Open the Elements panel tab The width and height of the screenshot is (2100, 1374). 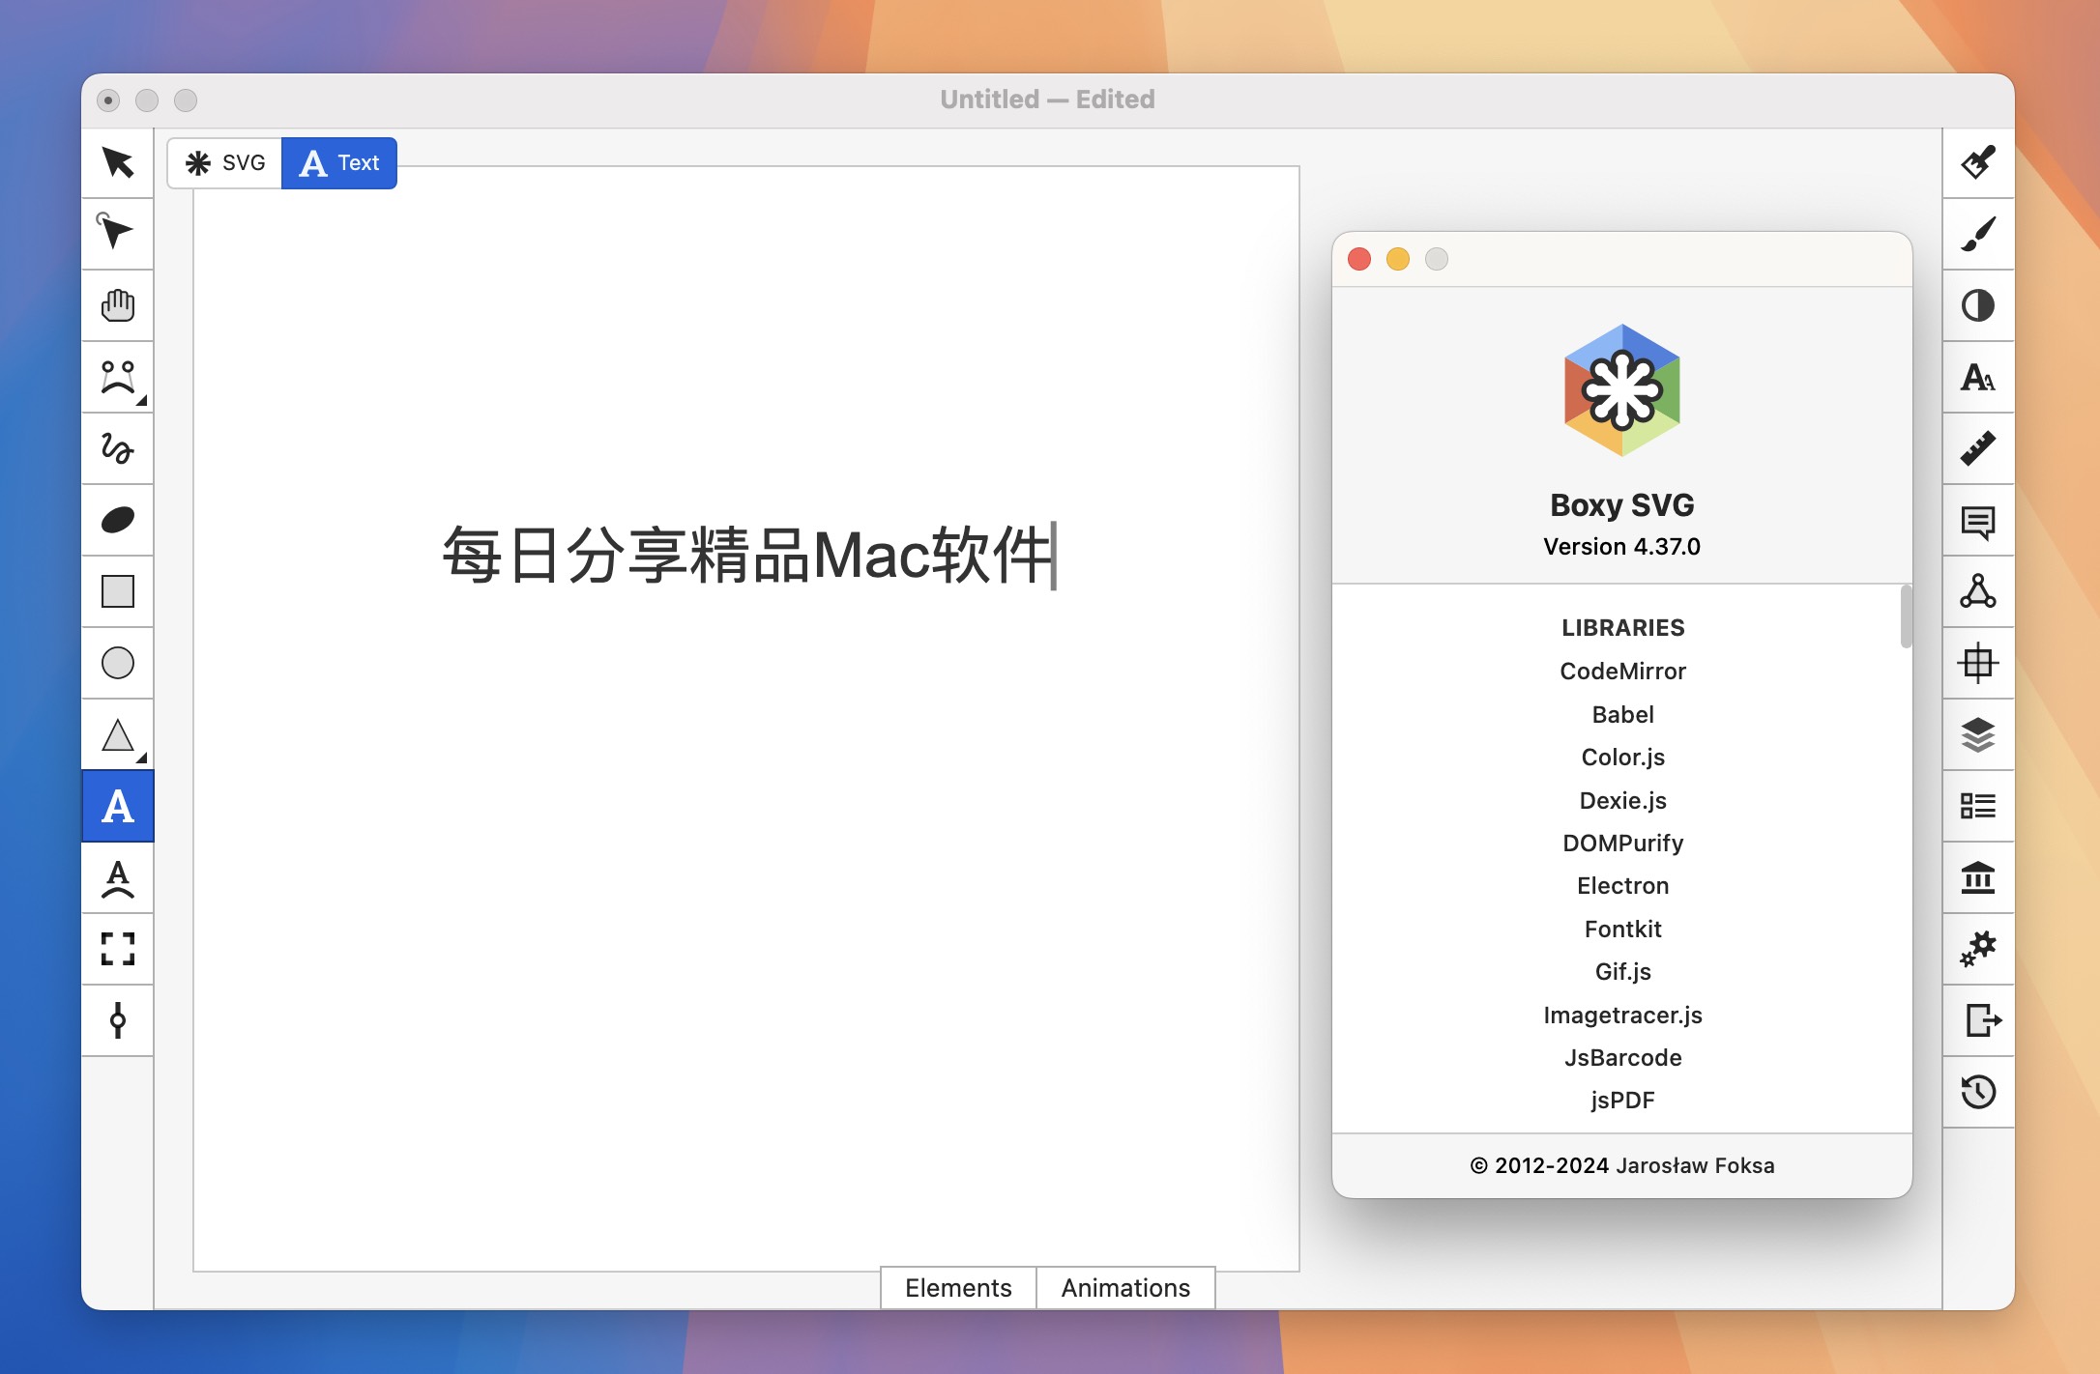(959, 1287)
